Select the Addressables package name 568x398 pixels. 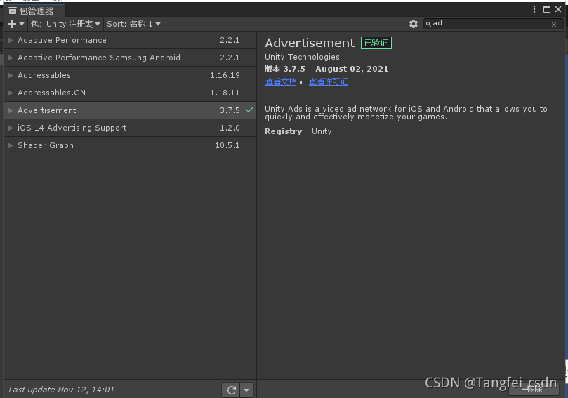tap(44, 75)
